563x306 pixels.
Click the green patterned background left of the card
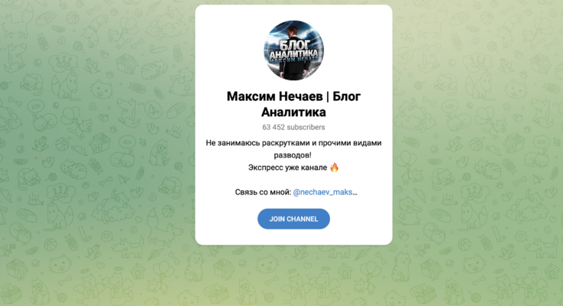click(x=97, y=151)
